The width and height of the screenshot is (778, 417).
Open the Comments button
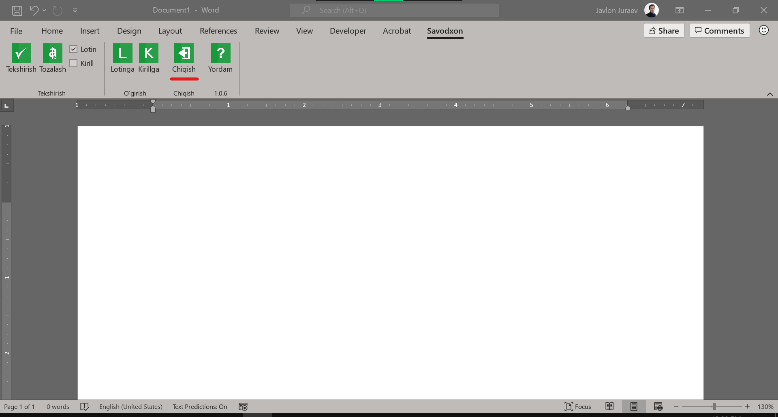[719, 31]
